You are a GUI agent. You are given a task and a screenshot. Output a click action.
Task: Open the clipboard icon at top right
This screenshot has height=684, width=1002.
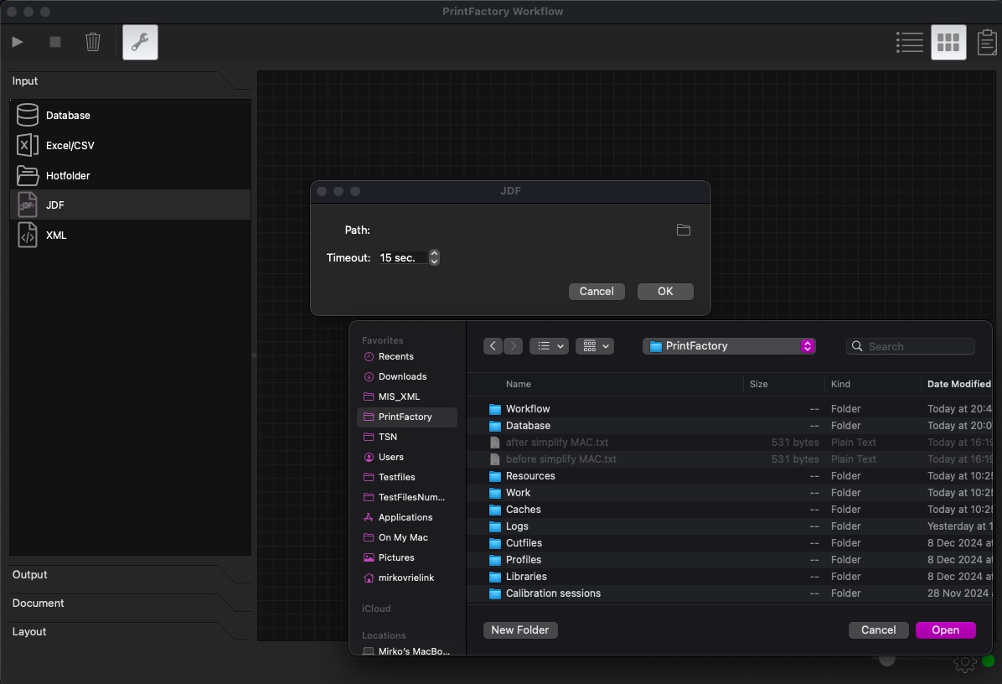pyautogui.click(x=987, y=42)
